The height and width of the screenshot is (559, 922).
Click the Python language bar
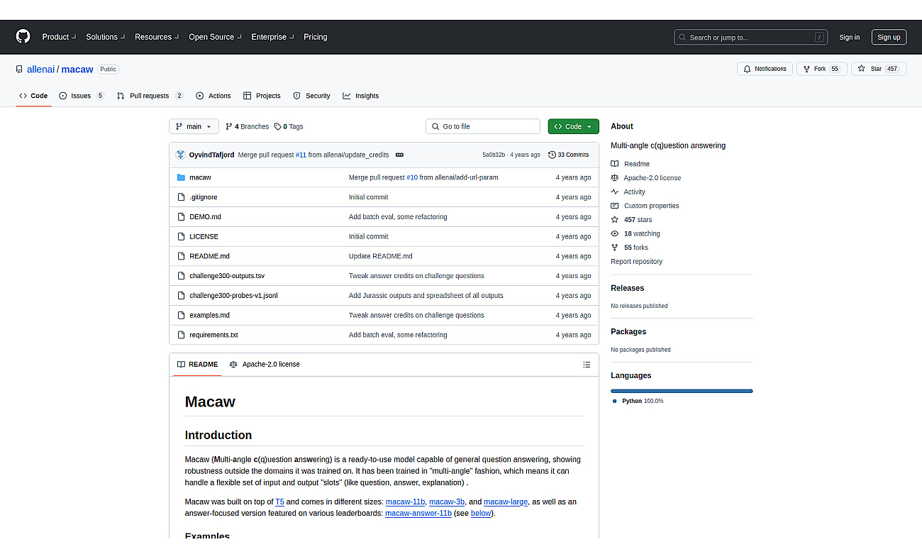pyautogui.click(x=682, y=391)
